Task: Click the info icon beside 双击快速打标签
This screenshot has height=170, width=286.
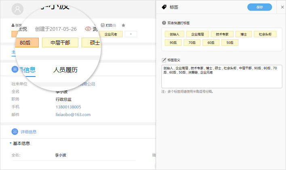Action: 164,23
